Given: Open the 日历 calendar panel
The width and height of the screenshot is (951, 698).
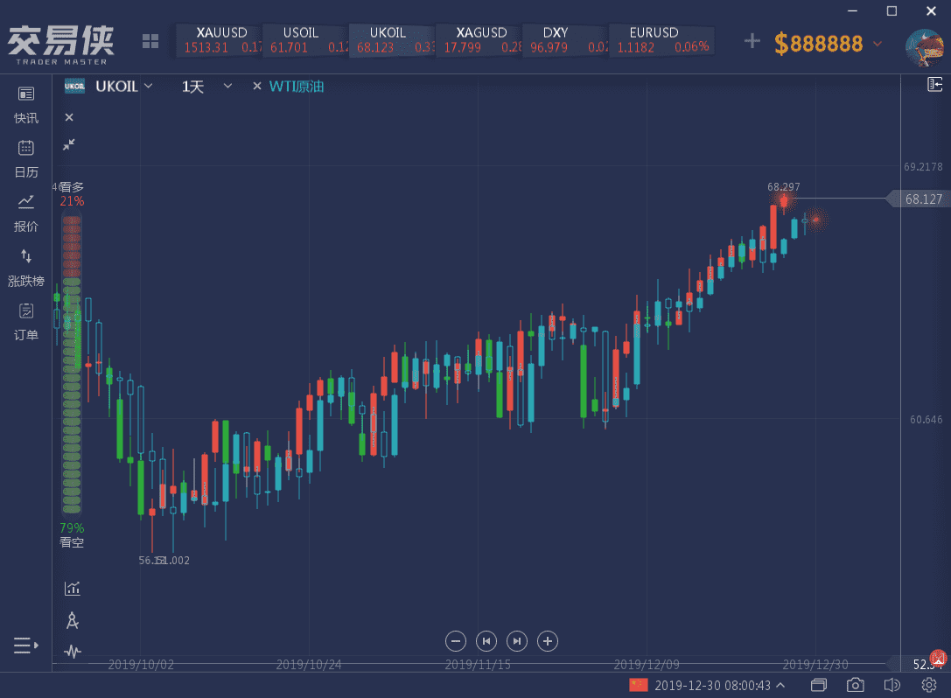Looking at the screenshot, I should point(26,158).
